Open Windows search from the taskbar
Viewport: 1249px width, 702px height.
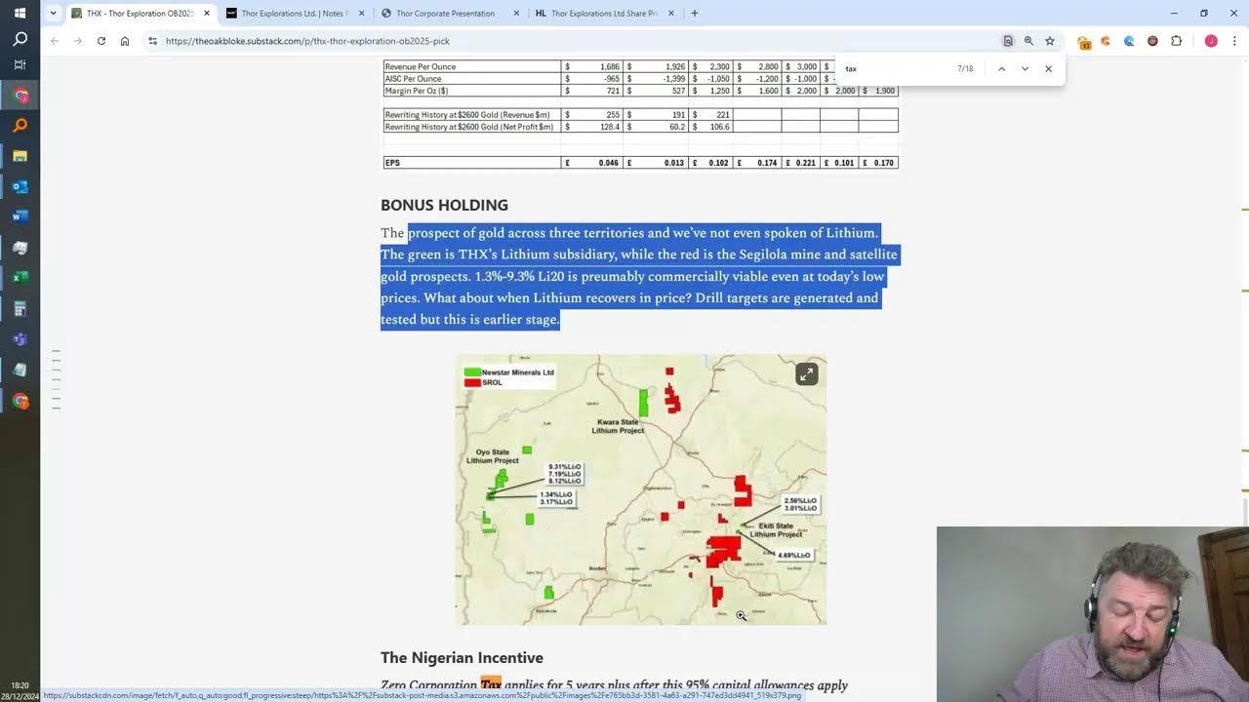[20, 40]
